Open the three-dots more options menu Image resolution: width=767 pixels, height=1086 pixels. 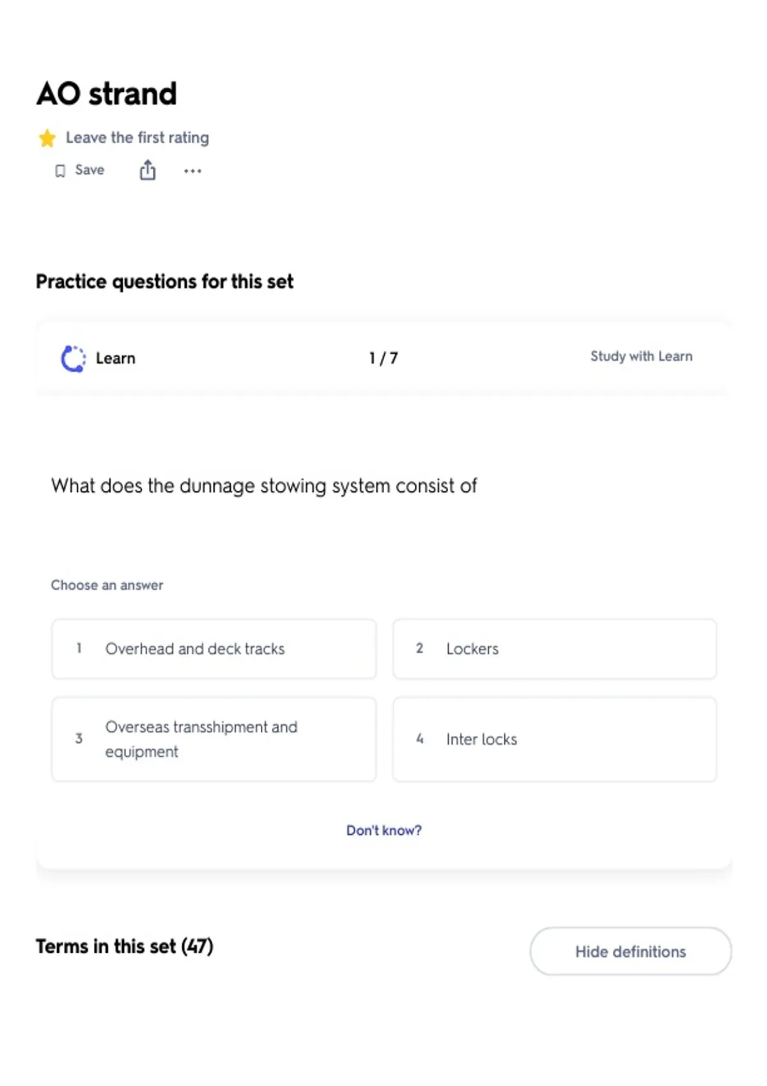pyautogui.click(x=192, y=171)
